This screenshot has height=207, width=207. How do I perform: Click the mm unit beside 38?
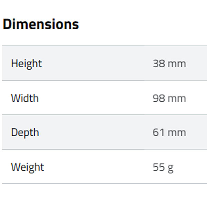click(177, 63)
